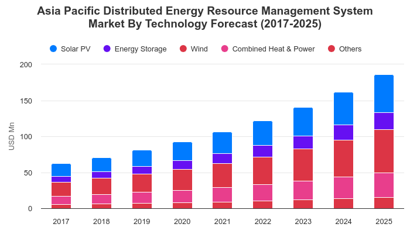The height and width of the screenshot is (234, 410).
Task: Click the 0 y-axis tick label
Action: tap(30, 209)
